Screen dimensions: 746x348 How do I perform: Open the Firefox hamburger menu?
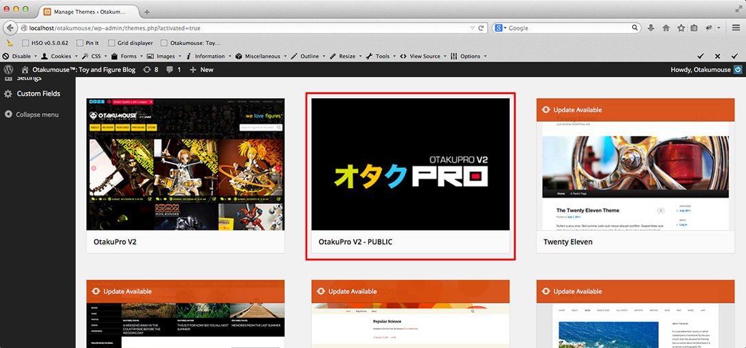coord(736,28)
